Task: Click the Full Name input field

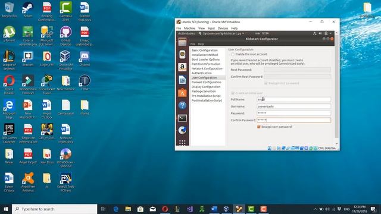Action: [293, 99]
